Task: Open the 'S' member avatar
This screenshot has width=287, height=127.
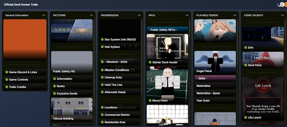Action: (278, 5)
